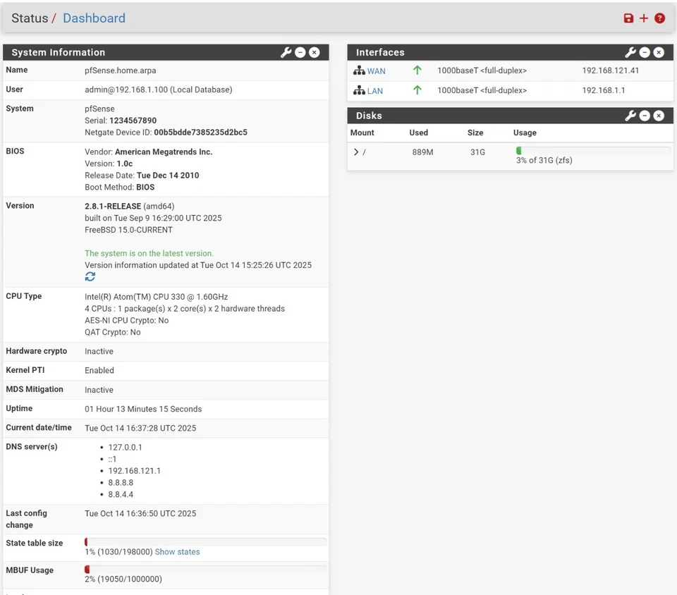Select the Kernel PTI Enabled value

(99, 370)
